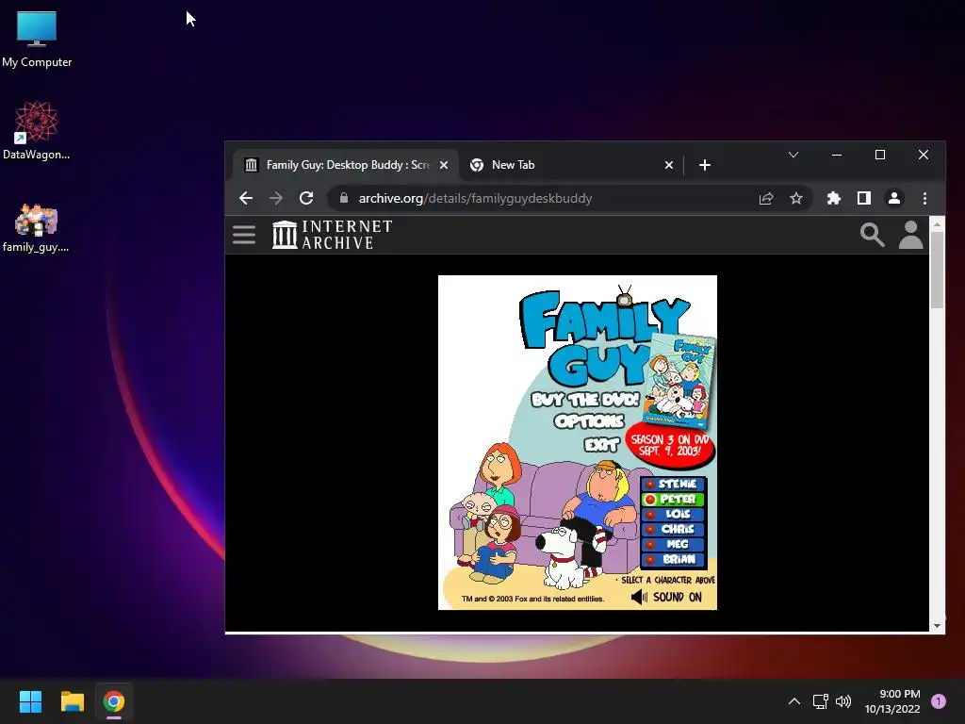Switch to the New Tab tab
The height and width of the screenshot is (724, 965).
(571, 165)
